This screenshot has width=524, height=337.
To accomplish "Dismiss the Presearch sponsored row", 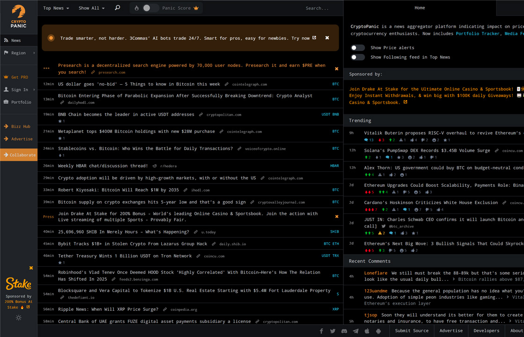I will click(x=336, y=68).
